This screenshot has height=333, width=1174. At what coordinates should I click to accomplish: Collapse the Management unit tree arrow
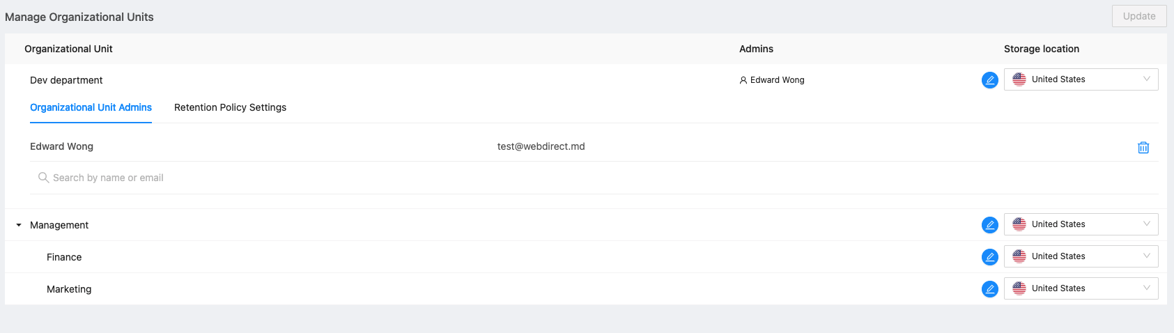click(19, 225)
